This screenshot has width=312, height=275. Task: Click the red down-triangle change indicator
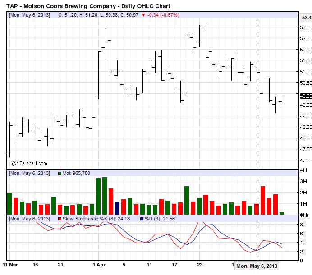(143, 15)
